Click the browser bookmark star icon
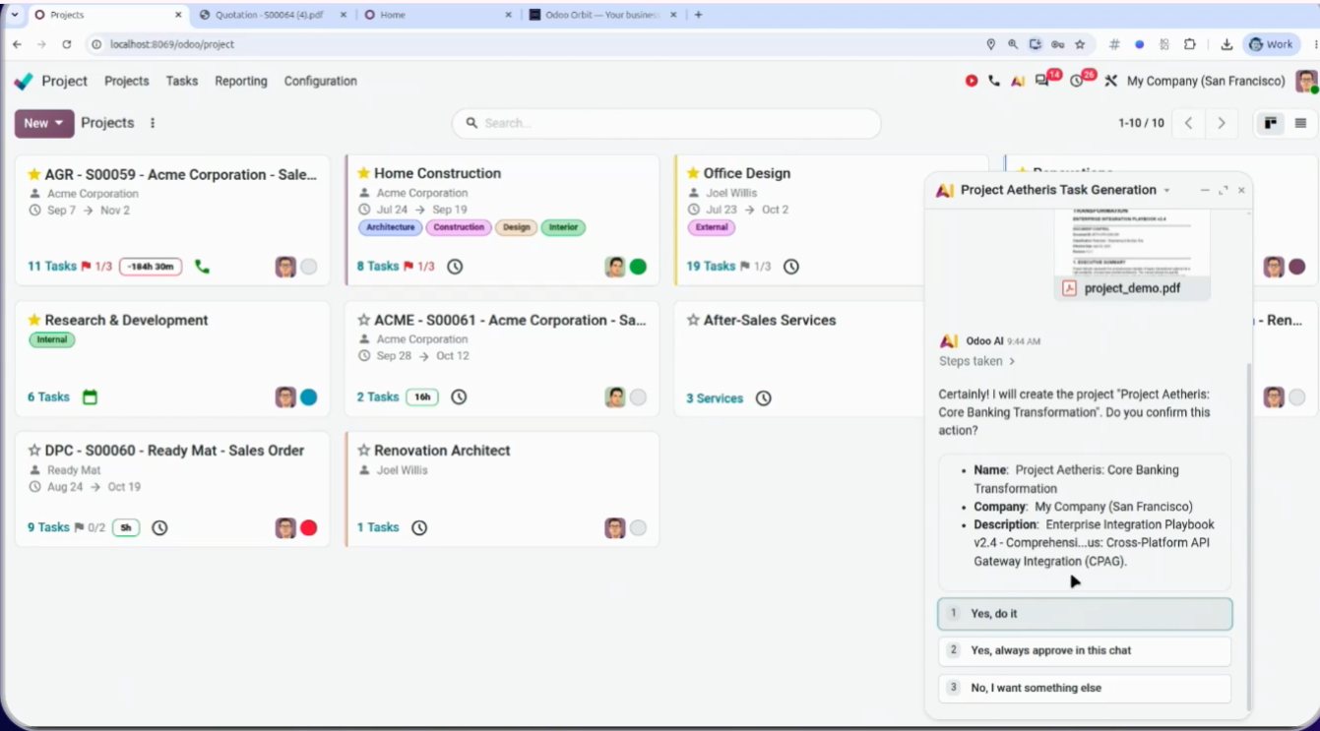The height and width of the screenshot is (731, 1320). click(x=1080, y=44)
